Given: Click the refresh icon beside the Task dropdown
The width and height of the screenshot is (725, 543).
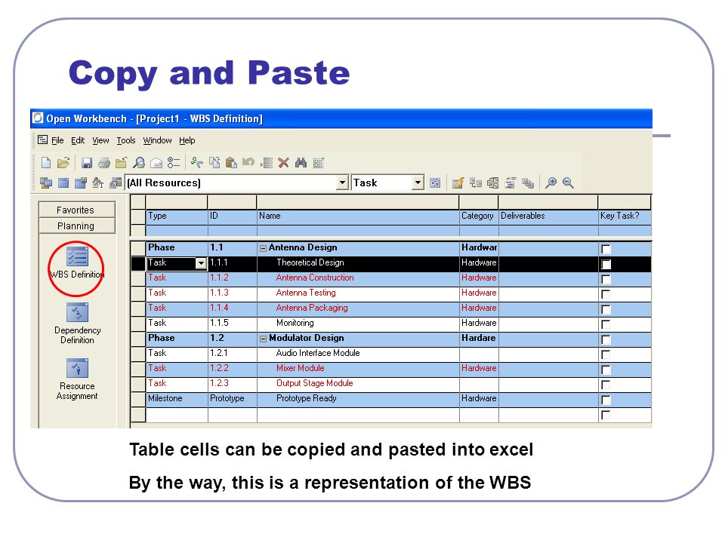Looking at the screenshot, I should coord(435,183).
